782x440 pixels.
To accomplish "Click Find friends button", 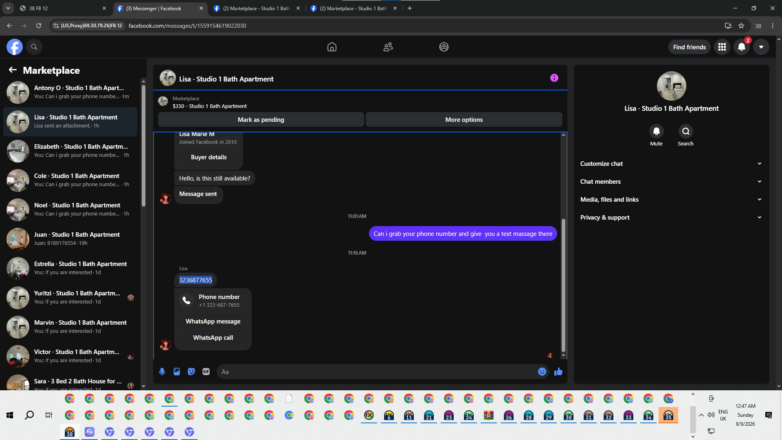I will (690, 47).
